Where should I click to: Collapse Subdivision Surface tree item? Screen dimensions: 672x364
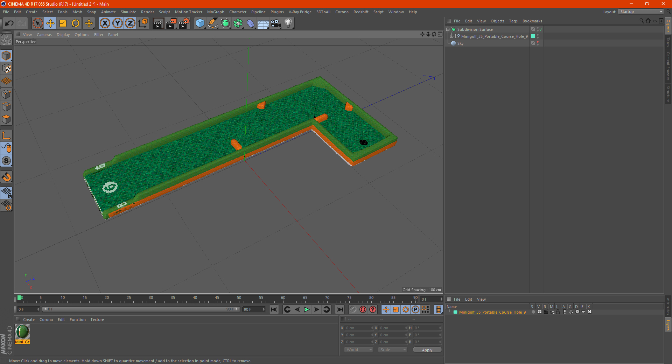pyautogui.click(x=448, y=29)
